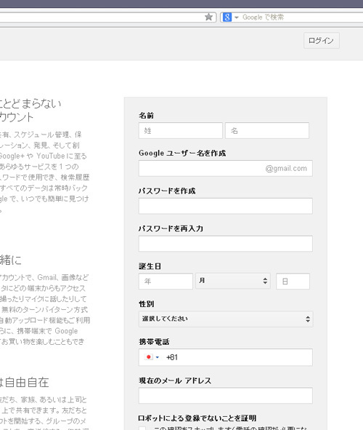Focus the Google username @gmail.com field
The image size is (363, 430).
(225, 168)
